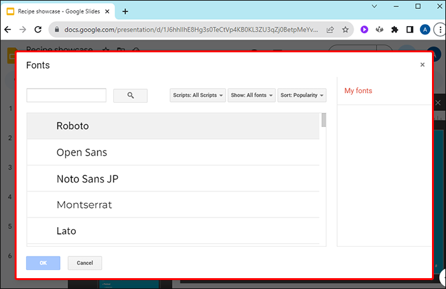
Task: Reload the current page
Action: point(38,29)
